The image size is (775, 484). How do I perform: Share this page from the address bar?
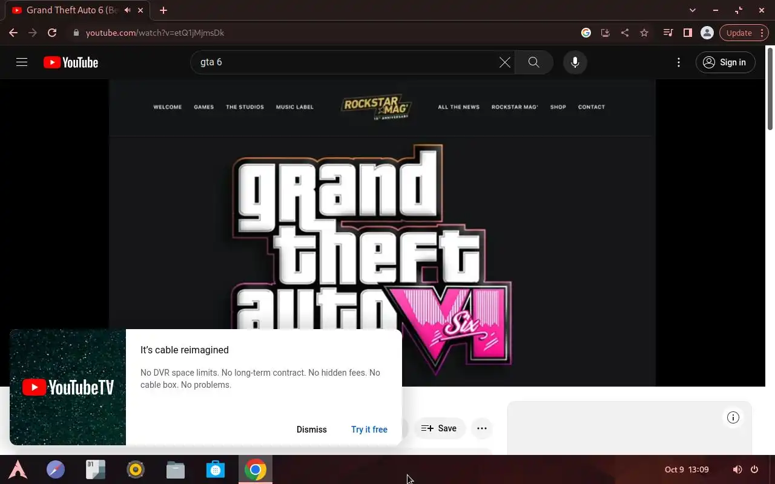pyautogui.click(x=624, y=33)
